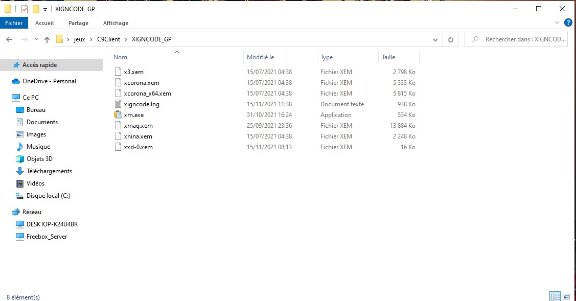Screen dimensions: 576x301
Task: Click the xmag.xem file icon
Action: point(118,125)
